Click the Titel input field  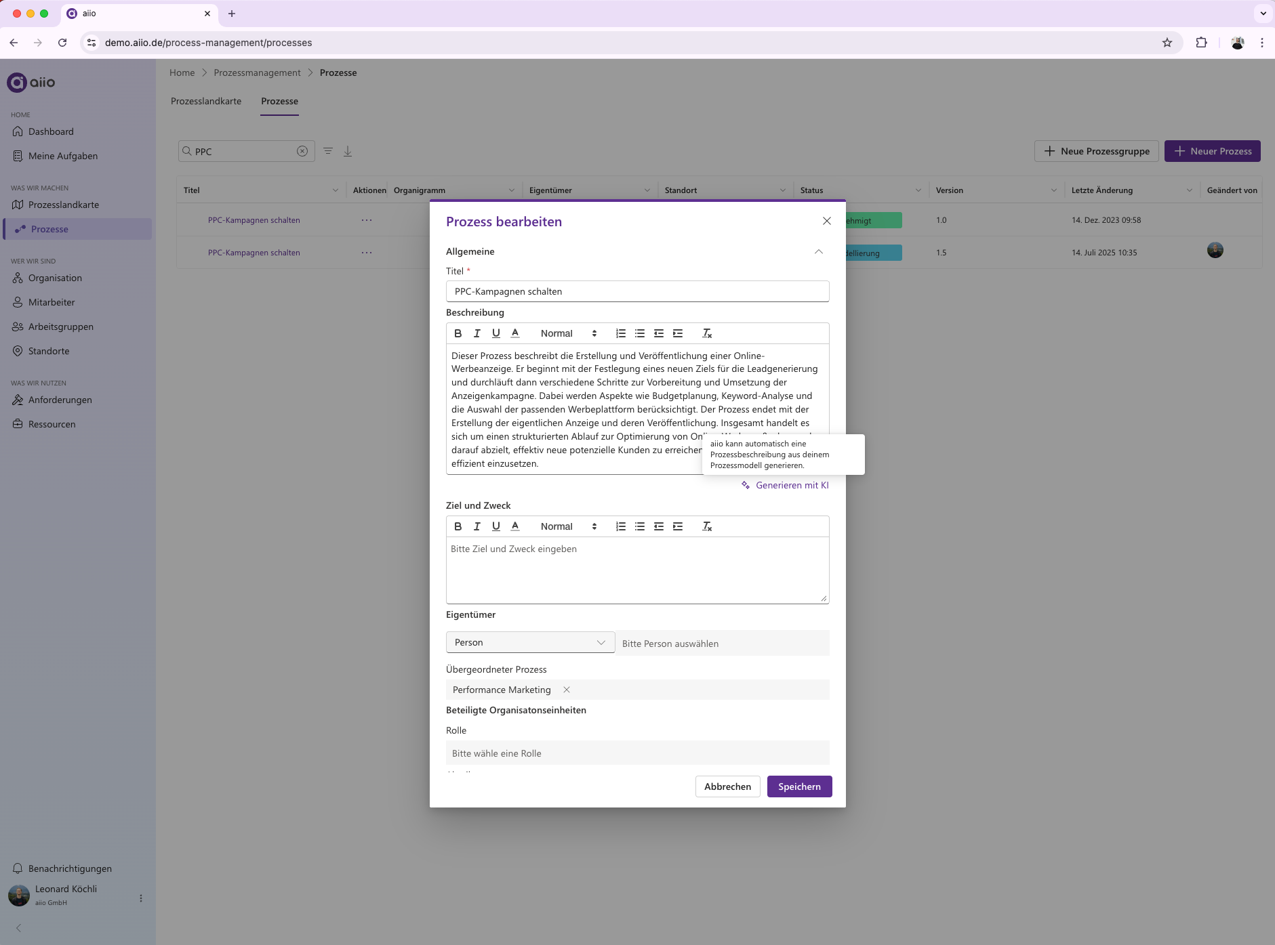(x=637, y=291)
